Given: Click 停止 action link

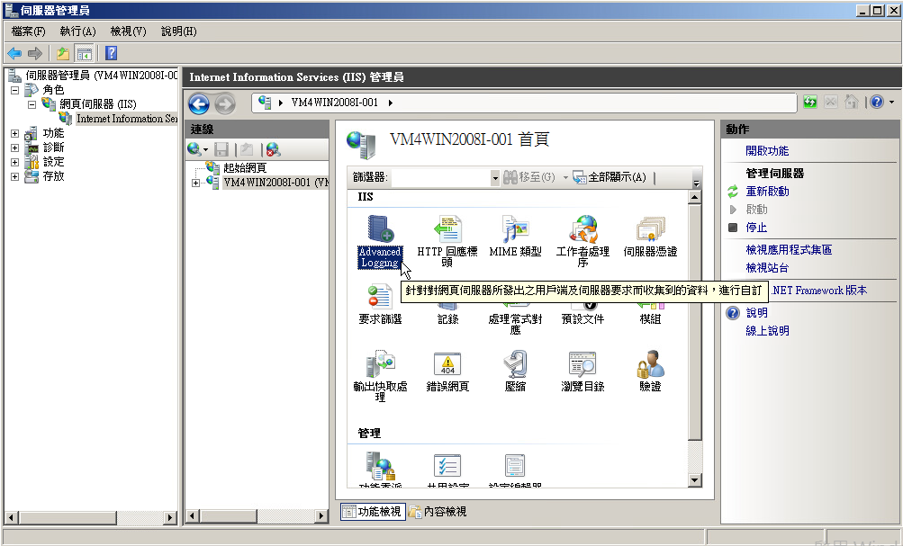Looking at the screenshot, I should 756,228.
